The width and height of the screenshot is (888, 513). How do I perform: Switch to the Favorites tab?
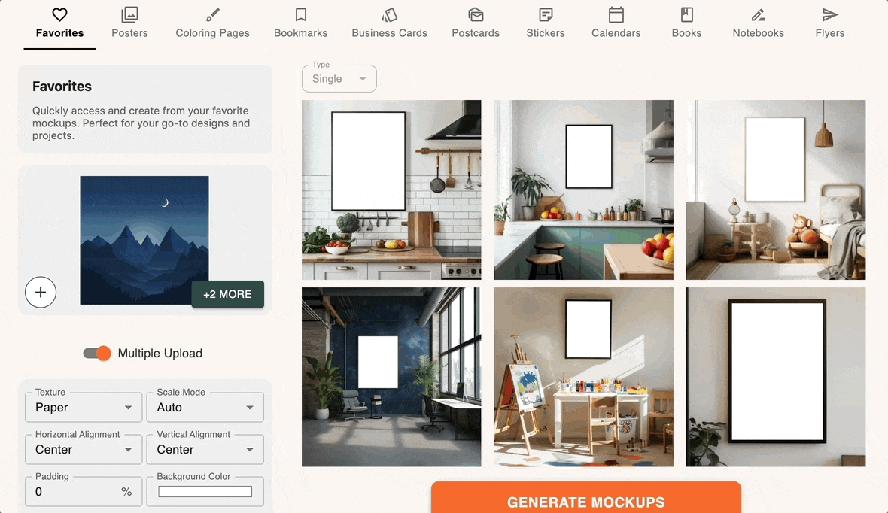59,24
